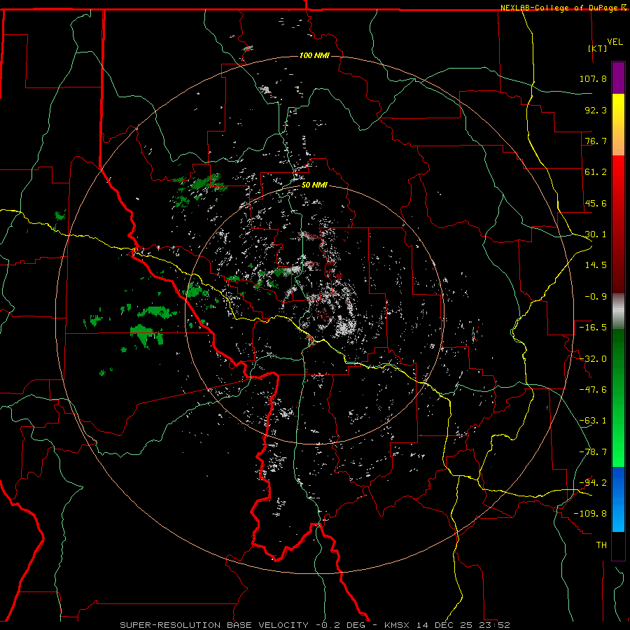Click the 45.6 velocity scale value

[x=596, y=203]
